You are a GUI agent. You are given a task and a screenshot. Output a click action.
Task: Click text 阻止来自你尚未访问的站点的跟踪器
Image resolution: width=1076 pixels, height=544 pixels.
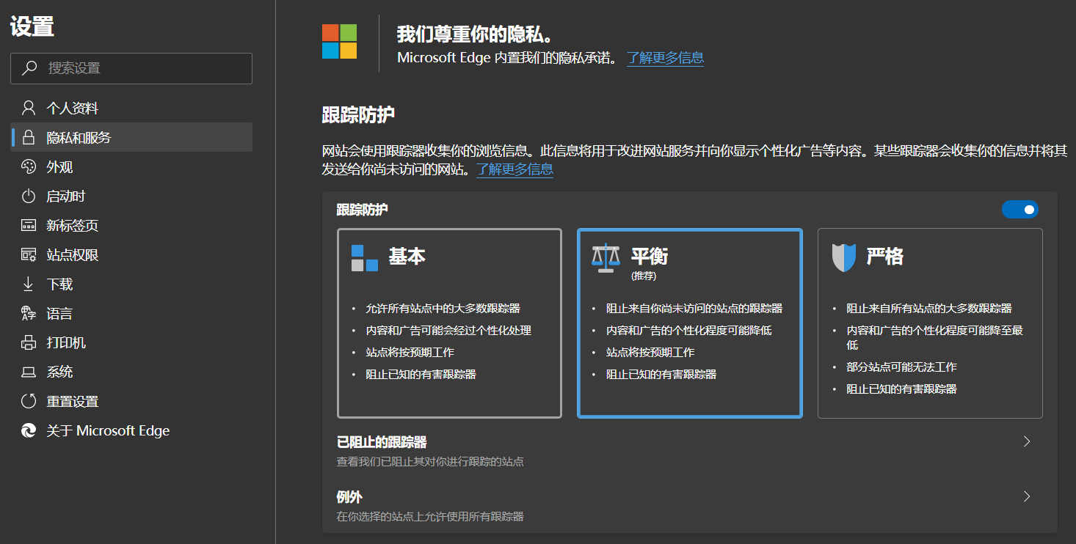(x=694, y=309)
